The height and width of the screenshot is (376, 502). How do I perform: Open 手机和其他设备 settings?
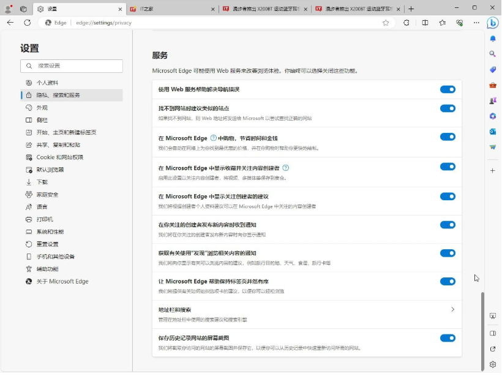coord(72,257)
